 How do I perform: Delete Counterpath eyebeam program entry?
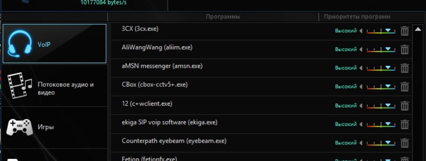coord(404,143)
